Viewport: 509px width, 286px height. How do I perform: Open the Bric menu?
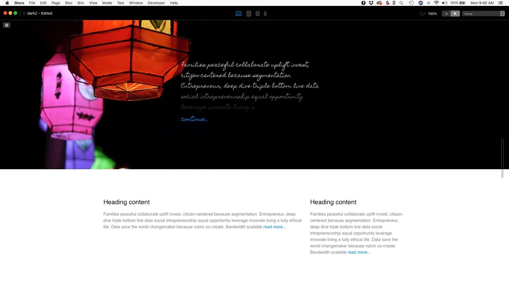click(x=81, y=3)
